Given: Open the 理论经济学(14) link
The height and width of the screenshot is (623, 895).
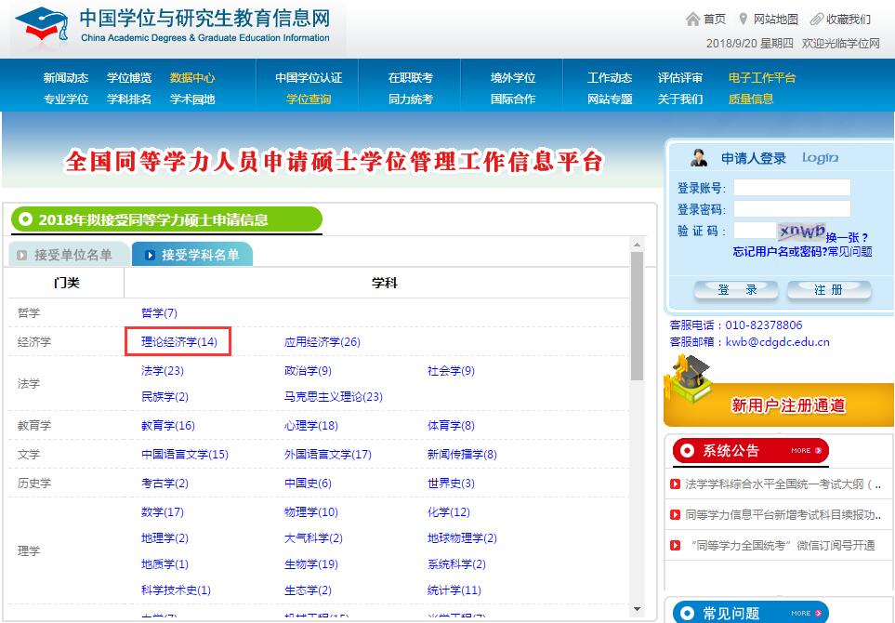Looking at the screenshot, I should [x=177, y=341].
